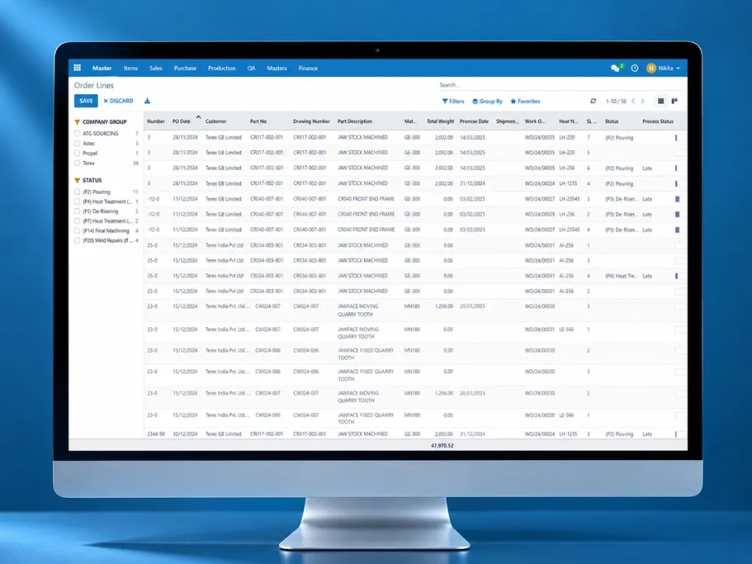Image resolution: width=752 pixels, height=564 pixels.
Task: Open the Favorites dropdown
Action: coord(525,102)
